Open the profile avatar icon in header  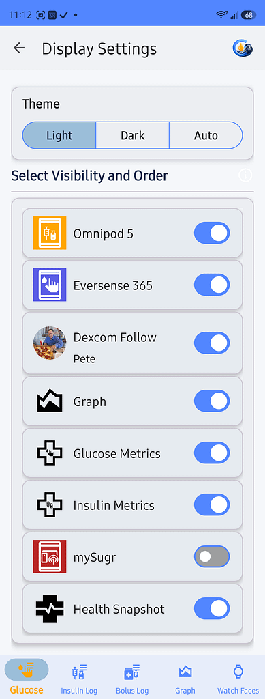[x=243, y=48]
